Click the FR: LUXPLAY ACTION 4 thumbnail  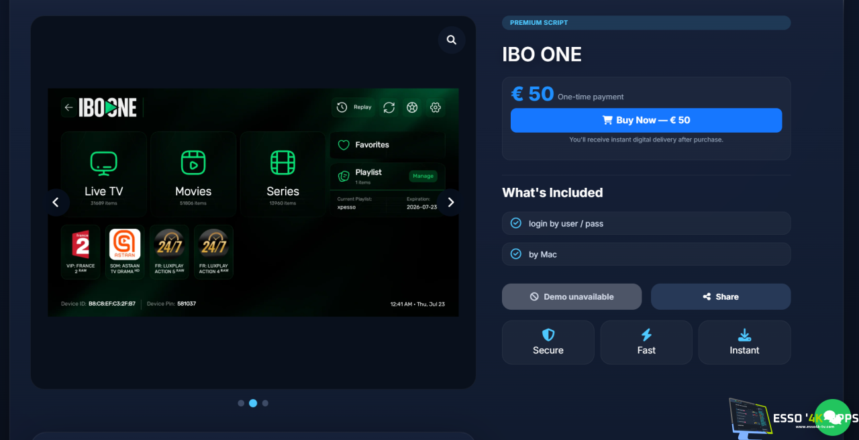[213, 252]
